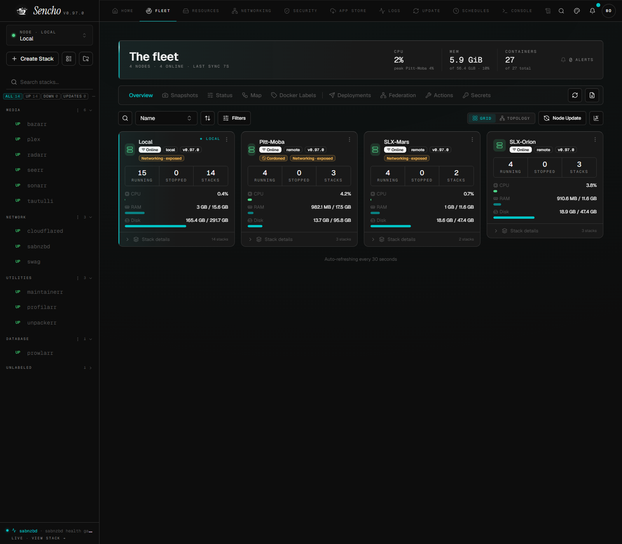The height and width of the screenshot is (544, 622).
Task: Filter stacks by DOWN 0
Action: point(51,96)
